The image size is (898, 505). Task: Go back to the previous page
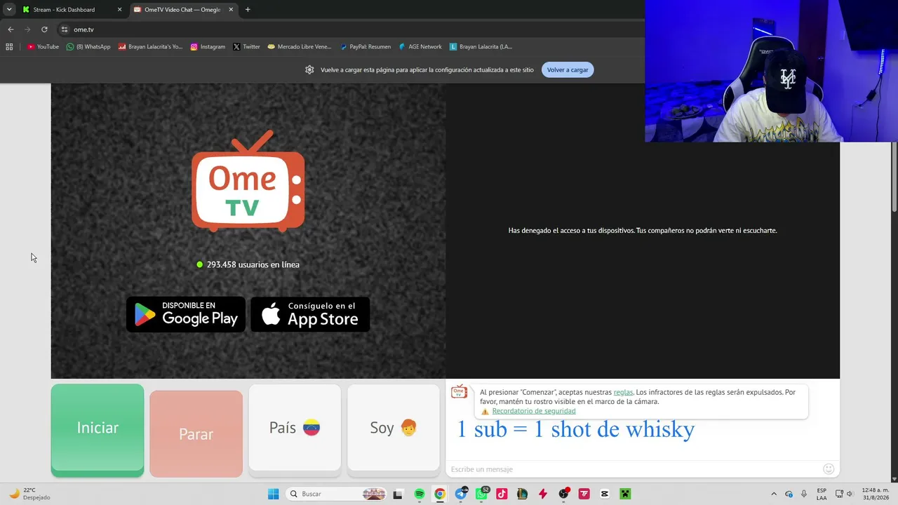(x=11, y=29)
